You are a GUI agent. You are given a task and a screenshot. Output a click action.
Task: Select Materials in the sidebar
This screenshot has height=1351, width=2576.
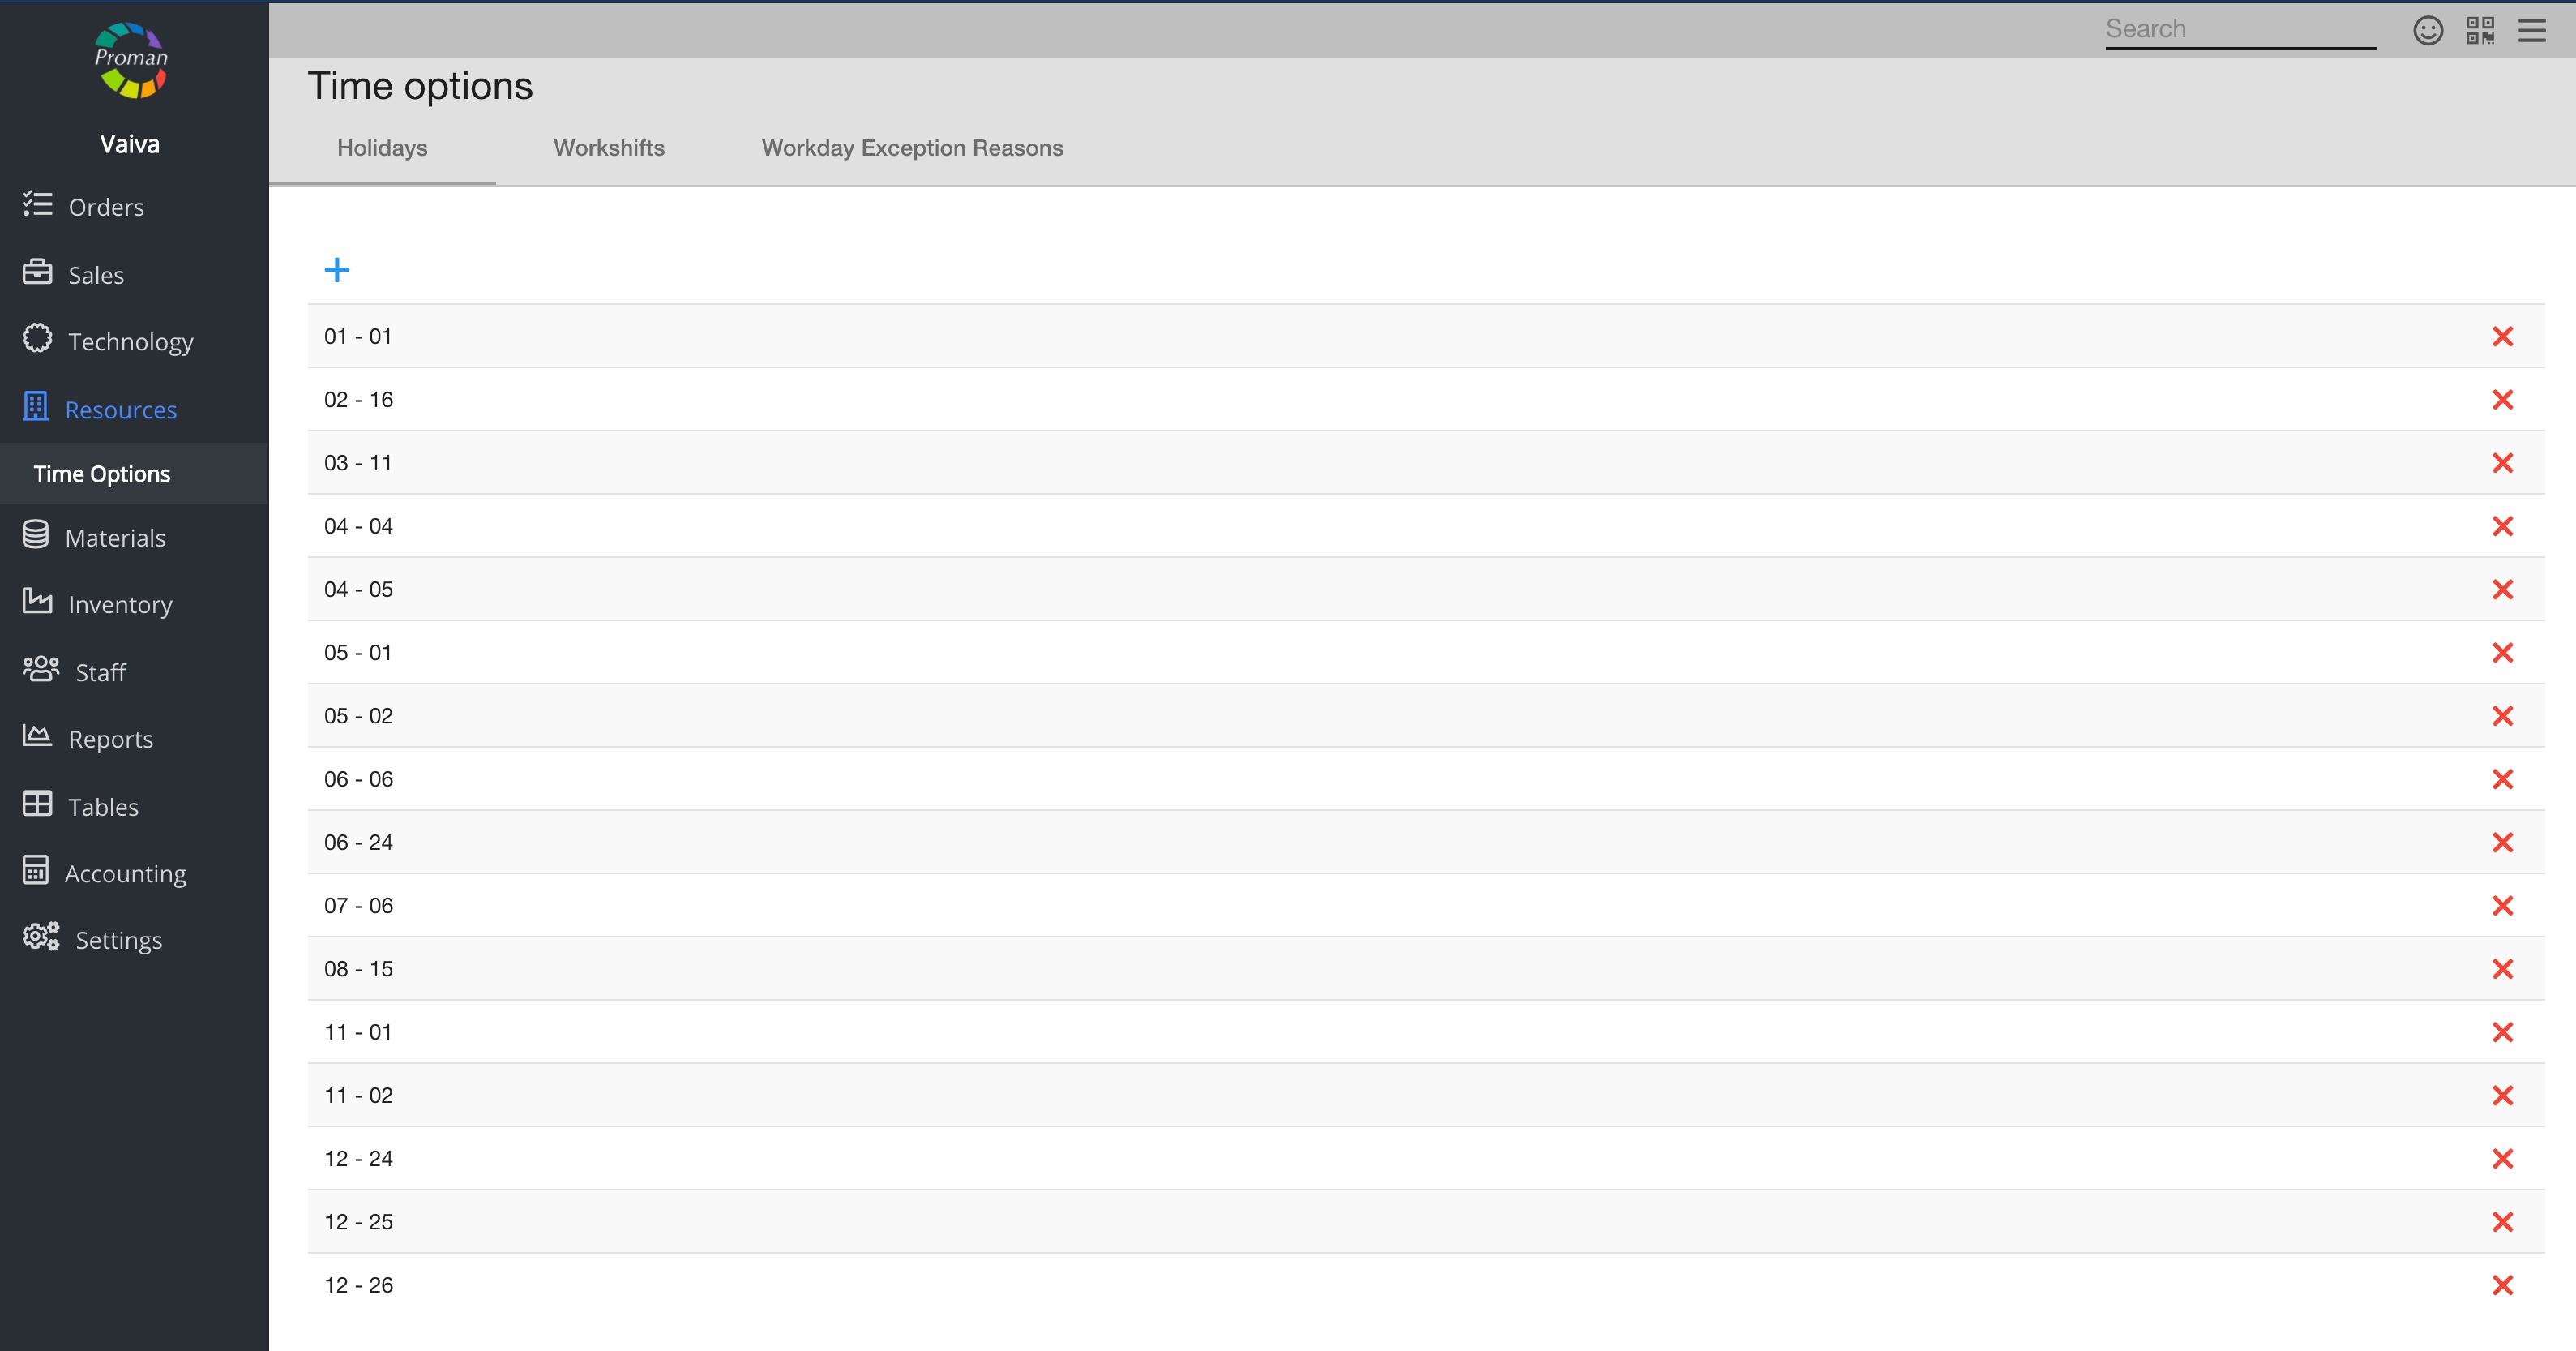coord(114,538)
